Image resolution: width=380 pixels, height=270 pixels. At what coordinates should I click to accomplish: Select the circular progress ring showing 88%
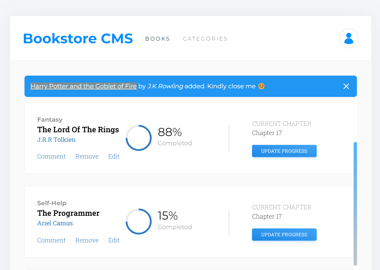138,138
